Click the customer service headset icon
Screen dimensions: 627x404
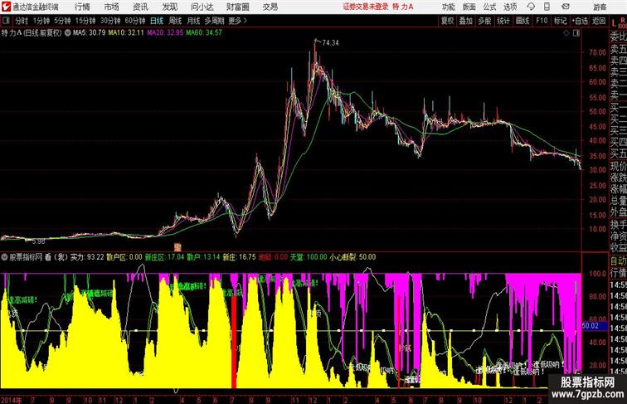[531, 7]
